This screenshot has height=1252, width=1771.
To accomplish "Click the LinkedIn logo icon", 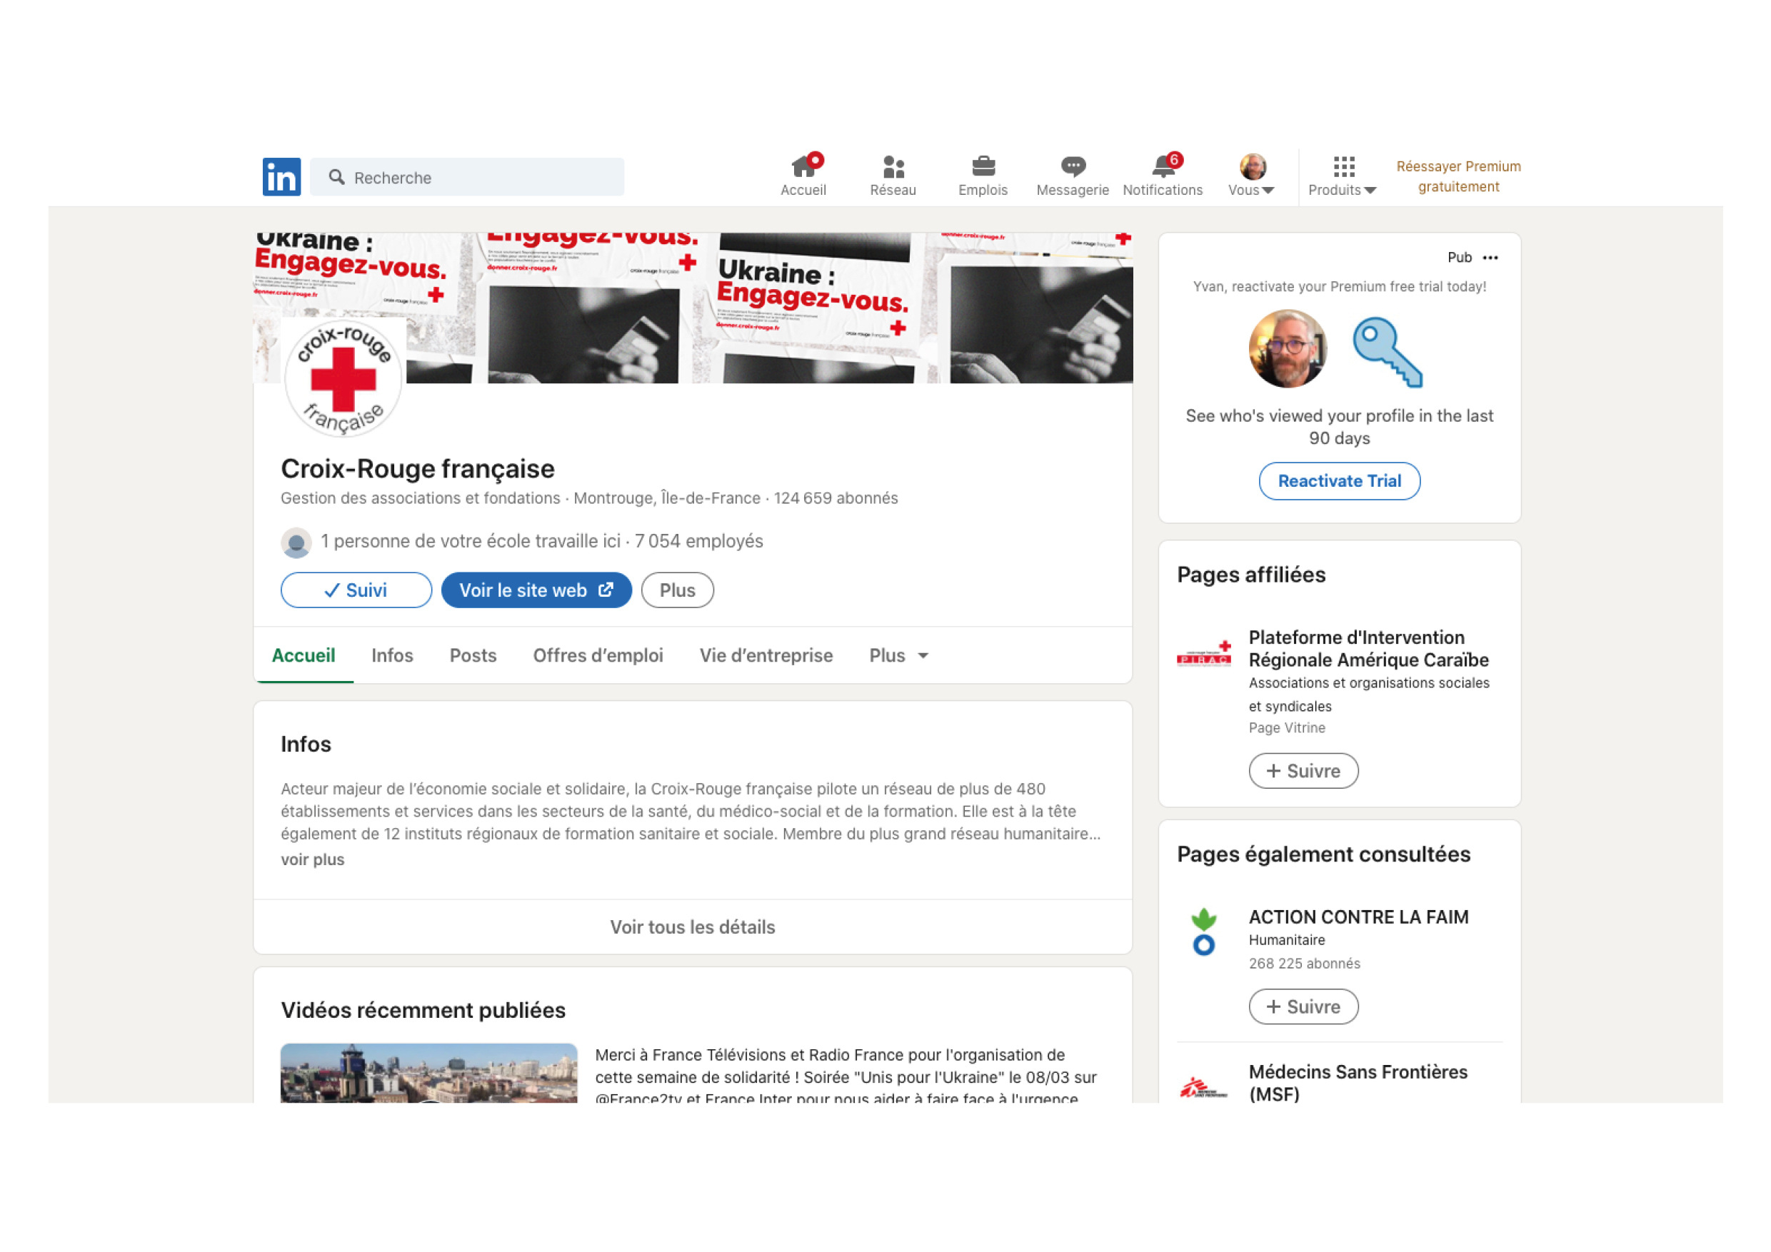I will click(x=281, y=177).
